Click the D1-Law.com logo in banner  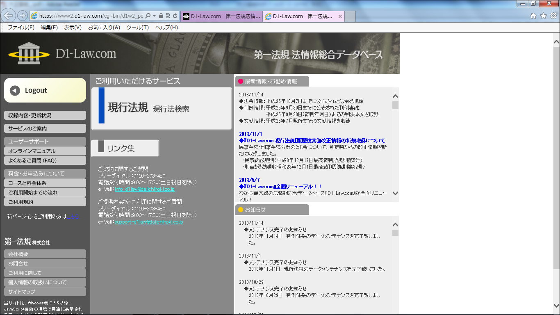click(x=62, y=54)
